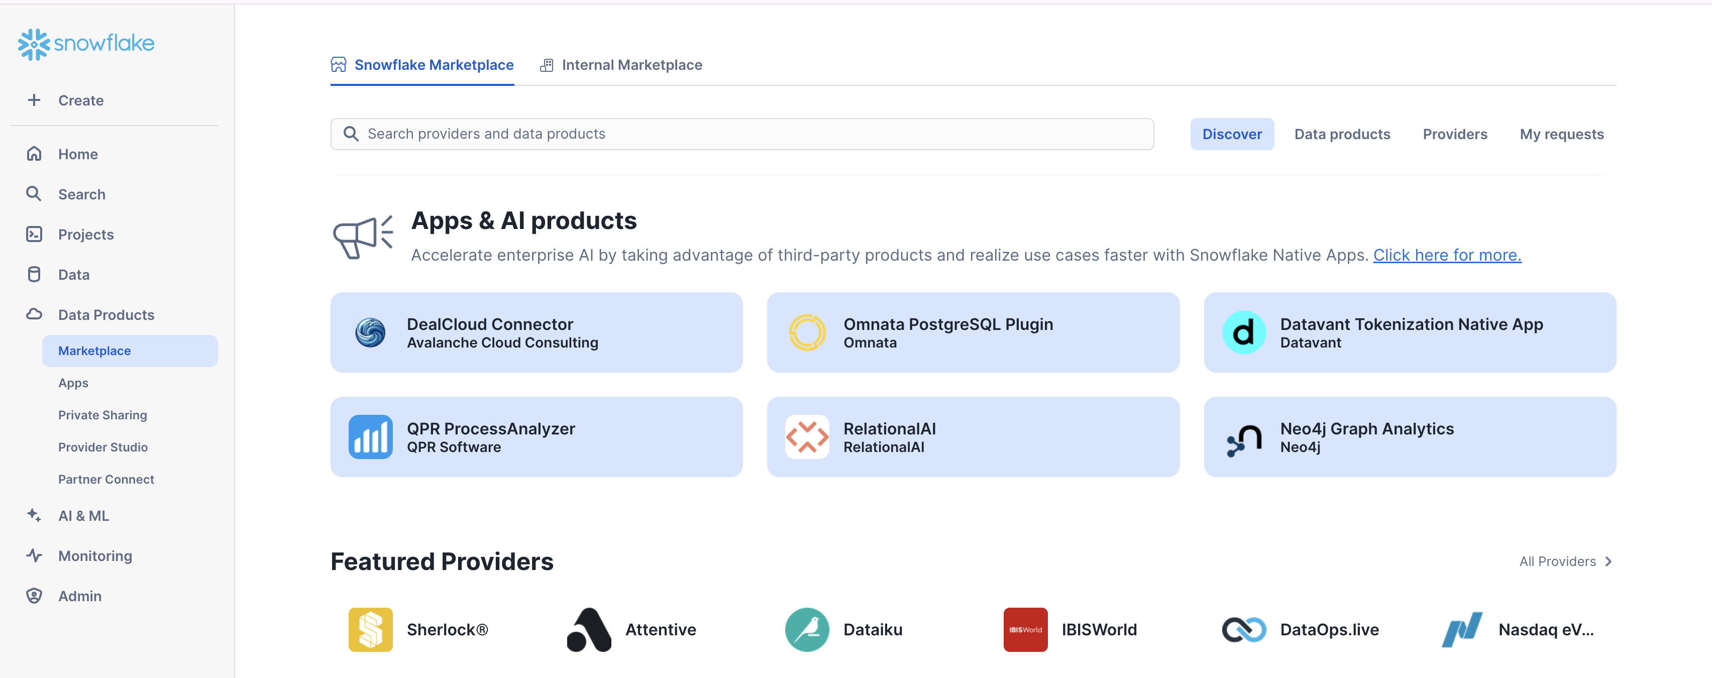1712x678 pixels.
Task: Expand the Admin section
Action: pyautogui.click(x=79, y=596)
